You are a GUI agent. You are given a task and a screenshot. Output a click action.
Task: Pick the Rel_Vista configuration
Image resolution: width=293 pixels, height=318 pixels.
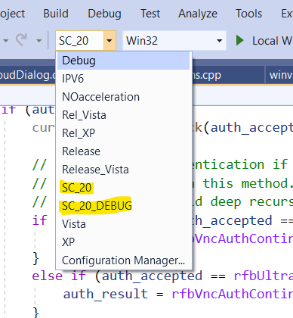pyautogui.click(x=123, y=115)
